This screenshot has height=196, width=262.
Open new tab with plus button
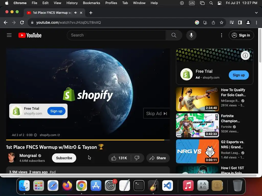click(x=91, y=13)
